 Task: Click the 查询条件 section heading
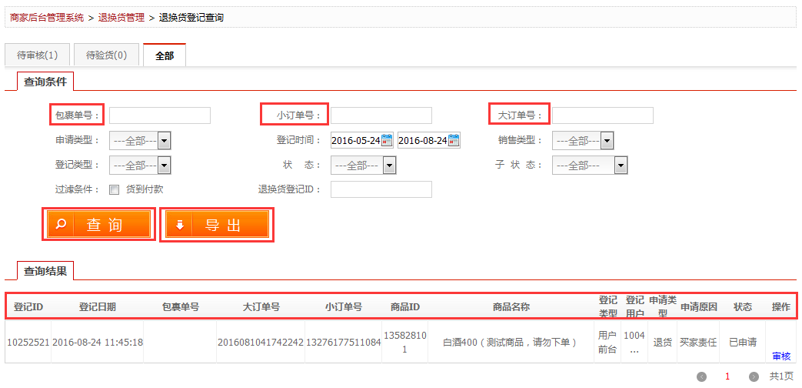[x=45, y=82]
